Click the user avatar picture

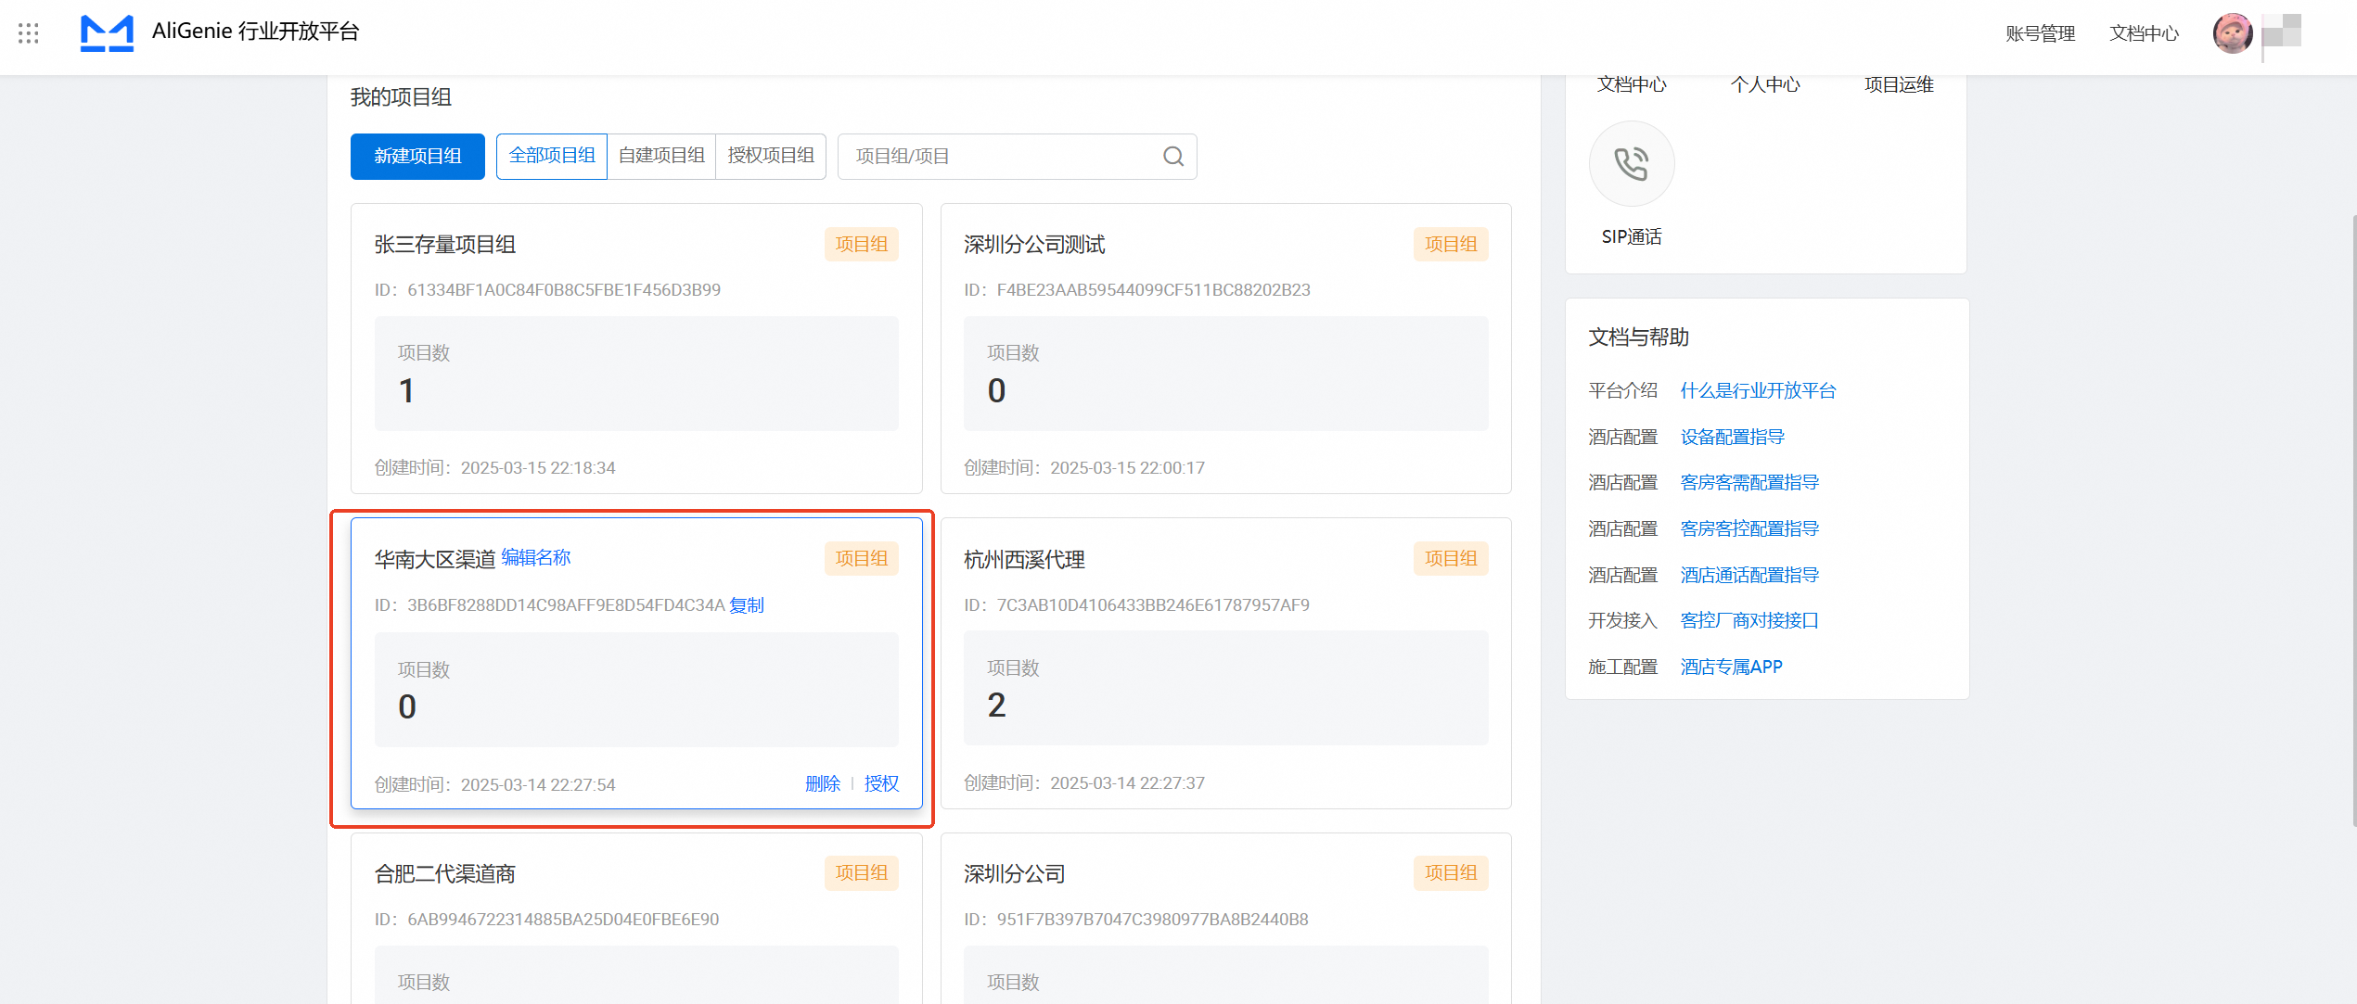click(x=2233, y=33)
